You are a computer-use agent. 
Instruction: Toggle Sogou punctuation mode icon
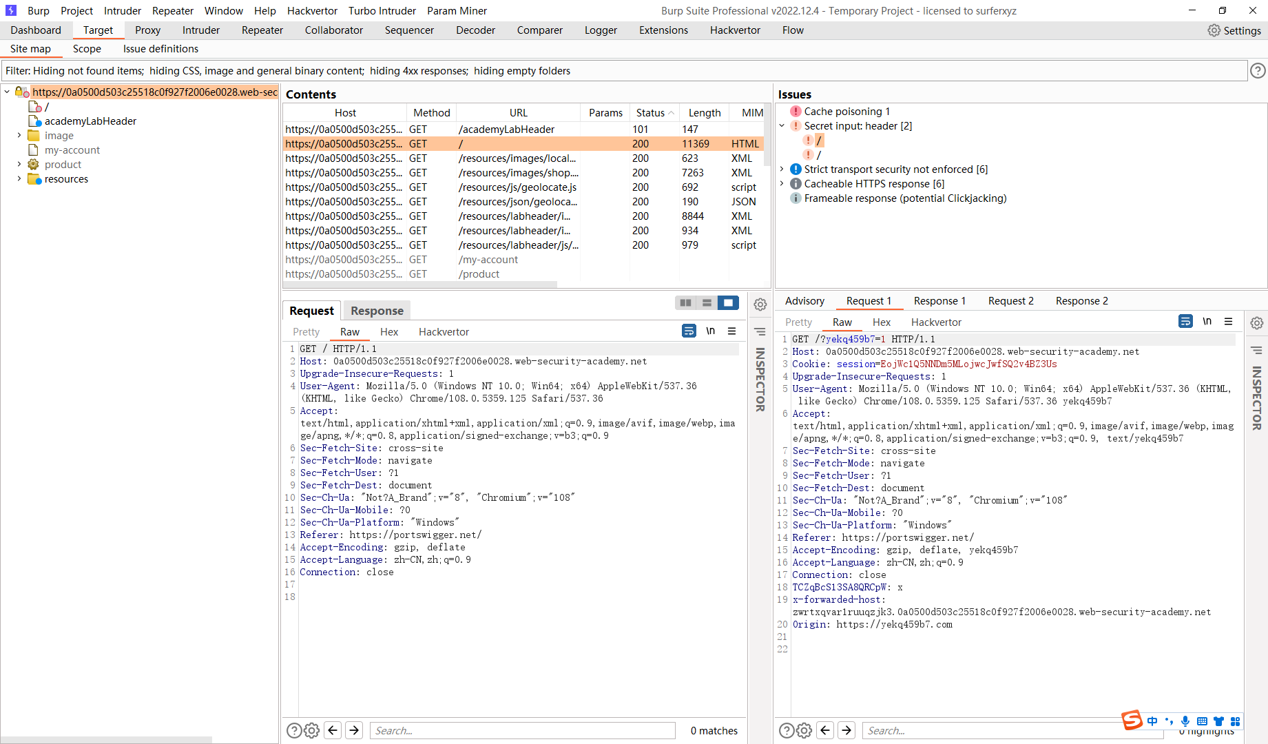tap(1169, 721)
